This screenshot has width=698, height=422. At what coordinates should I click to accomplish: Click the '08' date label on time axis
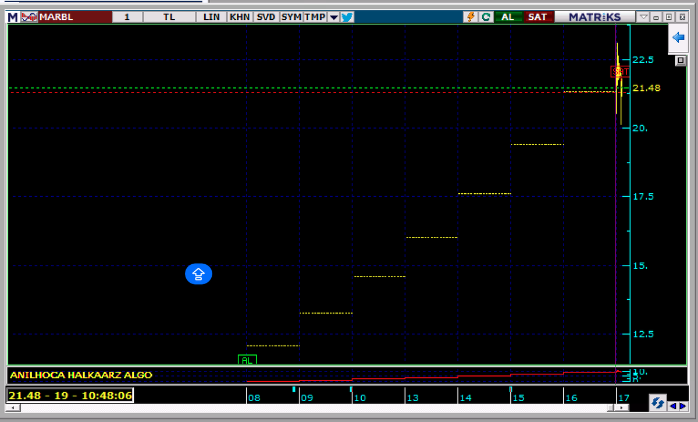pyautogui.click(x=254, y=398)
